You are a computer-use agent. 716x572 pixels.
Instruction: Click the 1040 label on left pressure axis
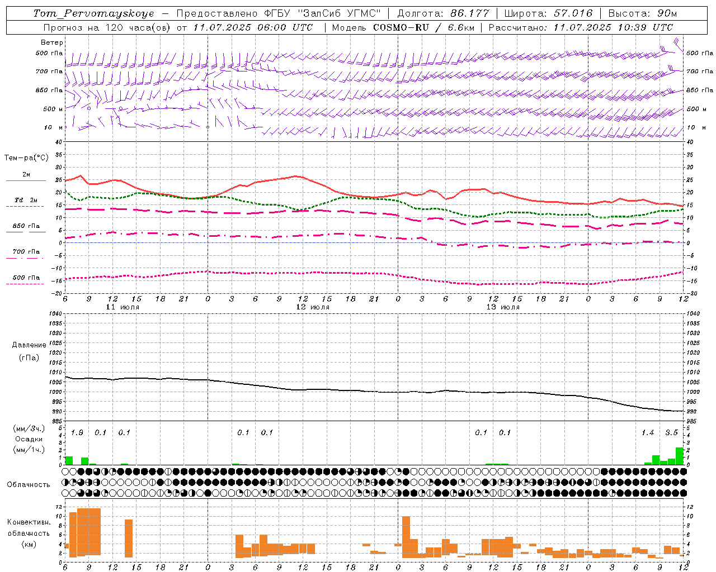click(x=56, y=313)
